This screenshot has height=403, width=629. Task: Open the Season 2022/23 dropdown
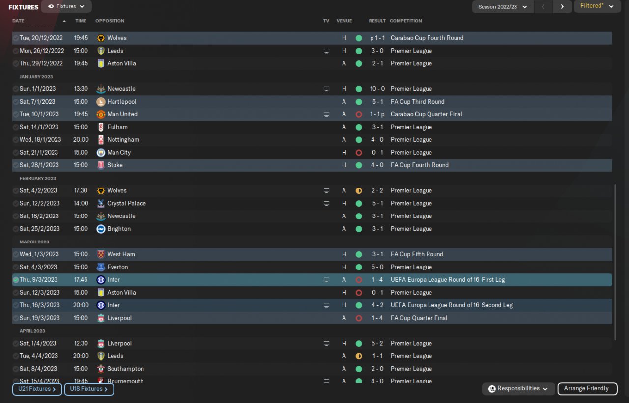point(503,7)
